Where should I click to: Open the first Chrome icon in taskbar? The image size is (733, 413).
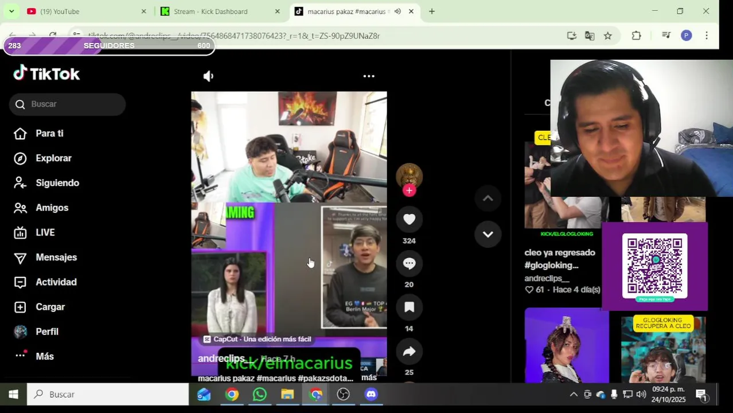click(x=232, y=394)
